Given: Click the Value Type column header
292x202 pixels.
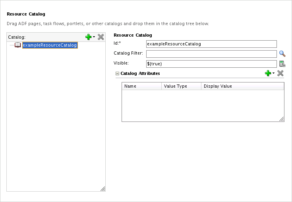Looking at the screenshot, I should [182, 86].
